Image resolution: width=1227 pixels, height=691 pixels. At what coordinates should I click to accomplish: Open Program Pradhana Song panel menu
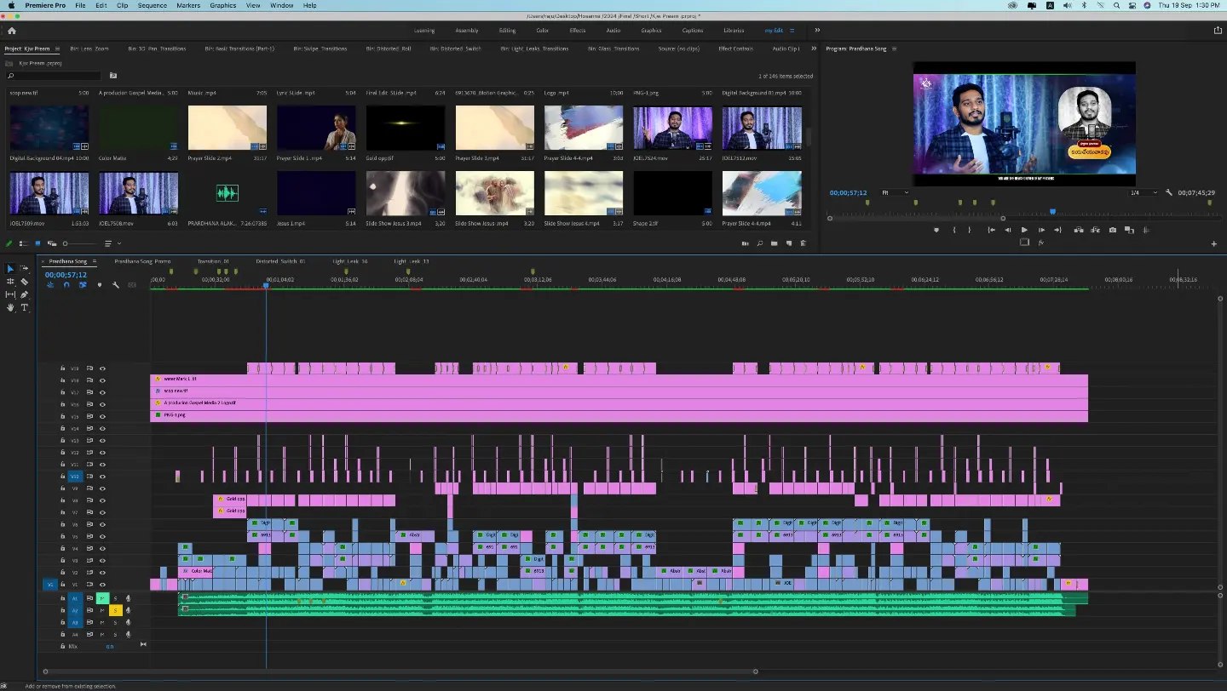click(895, 49)
